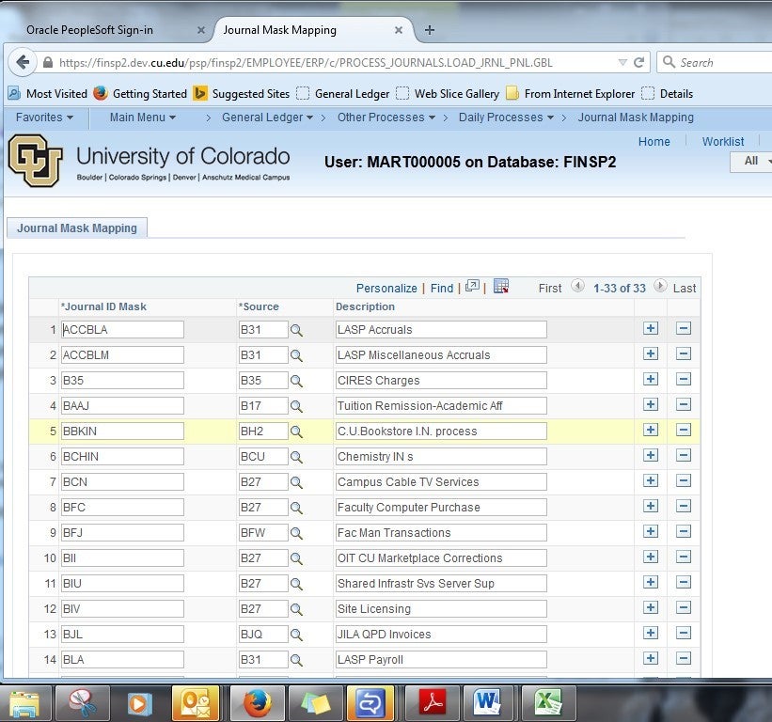
Task: Open the Worklist link
Action: coord(723,142)
